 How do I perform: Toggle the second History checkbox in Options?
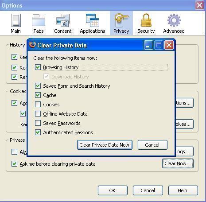point(14,68)
